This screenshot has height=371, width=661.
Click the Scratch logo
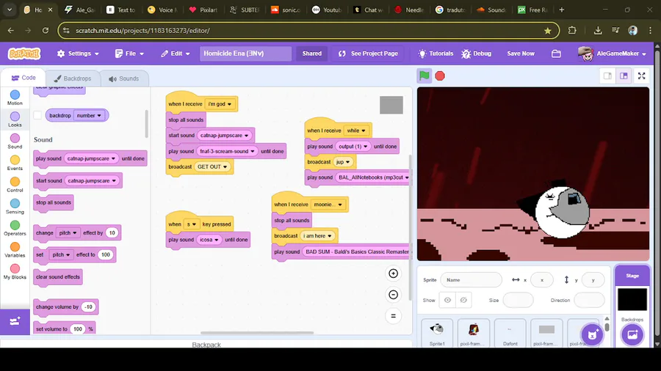24,54
